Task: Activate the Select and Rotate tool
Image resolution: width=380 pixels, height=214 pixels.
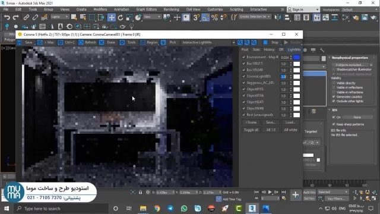Action: tap(121, 17)
